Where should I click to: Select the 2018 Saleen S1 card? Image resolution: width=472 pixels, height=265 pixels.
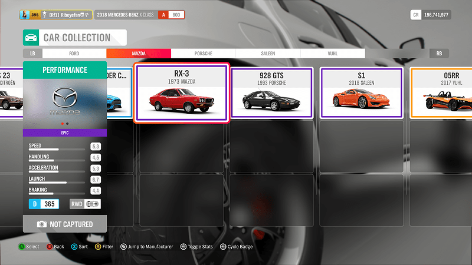coord(361,93)
